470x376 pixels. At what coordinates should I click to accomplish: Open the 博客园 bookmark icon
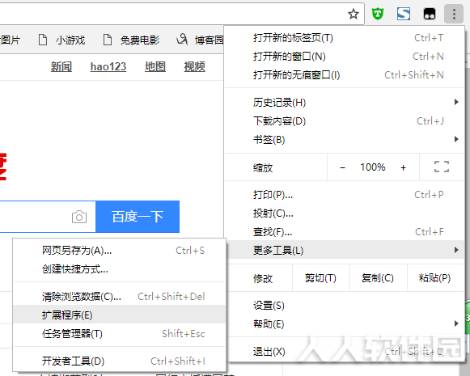click(182, 40)
